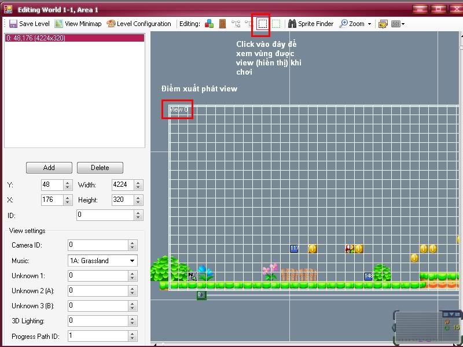Open Level Configuration palette icon
The image size is (463, 347).
point(111,24)
